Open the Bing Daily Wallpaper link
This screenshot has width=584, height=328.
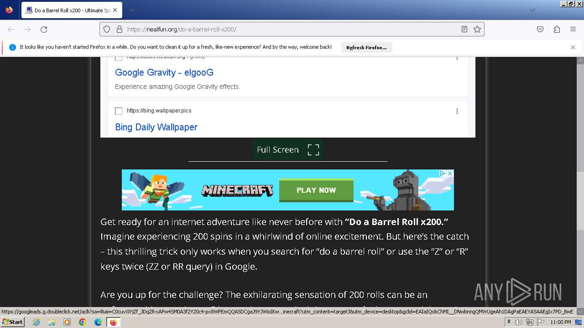pos(156,127)
